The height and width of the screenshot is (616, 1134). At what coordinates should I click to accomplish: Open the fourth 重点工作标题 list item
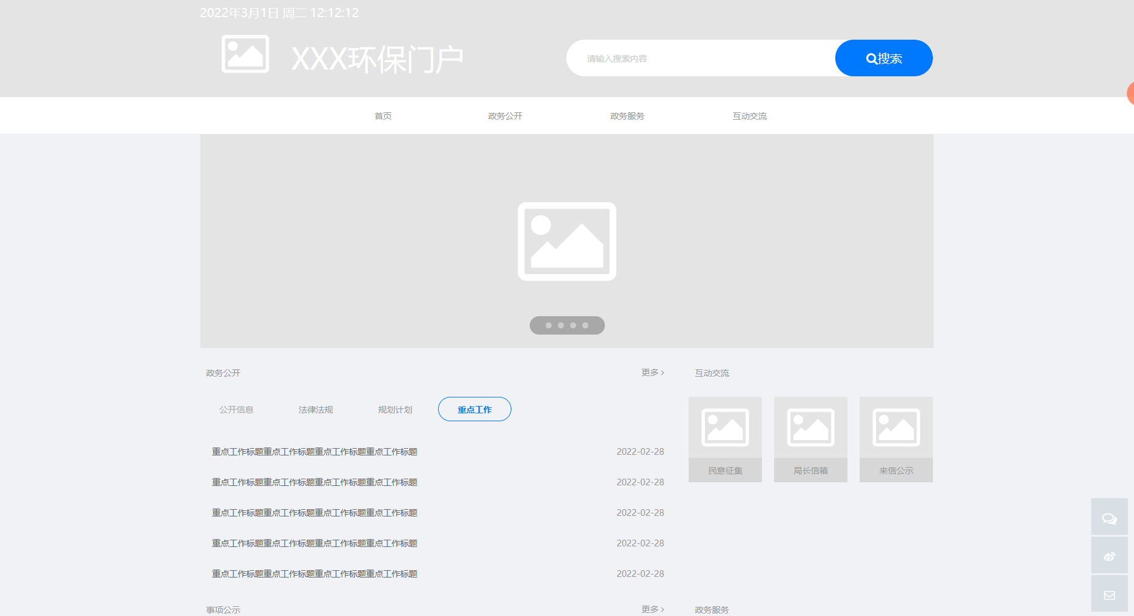click(315, 543)
